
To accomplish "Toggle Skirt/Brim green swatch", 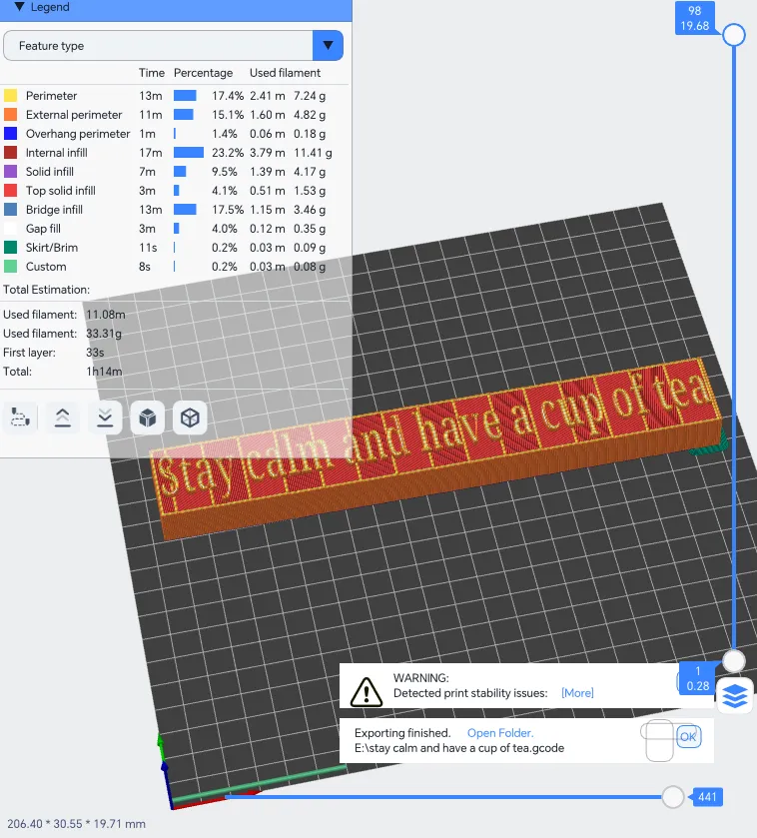I will pos(10,248).
